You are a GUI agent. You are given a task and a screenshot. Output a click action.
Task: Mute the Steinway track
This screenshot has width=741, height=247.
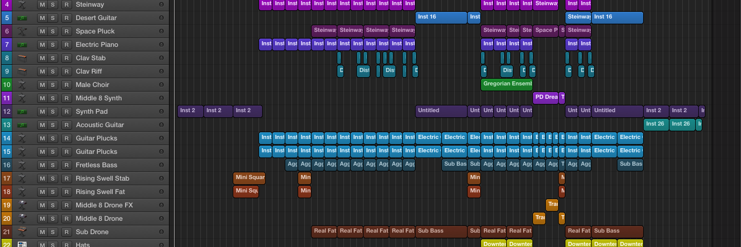tap(42, 4)
